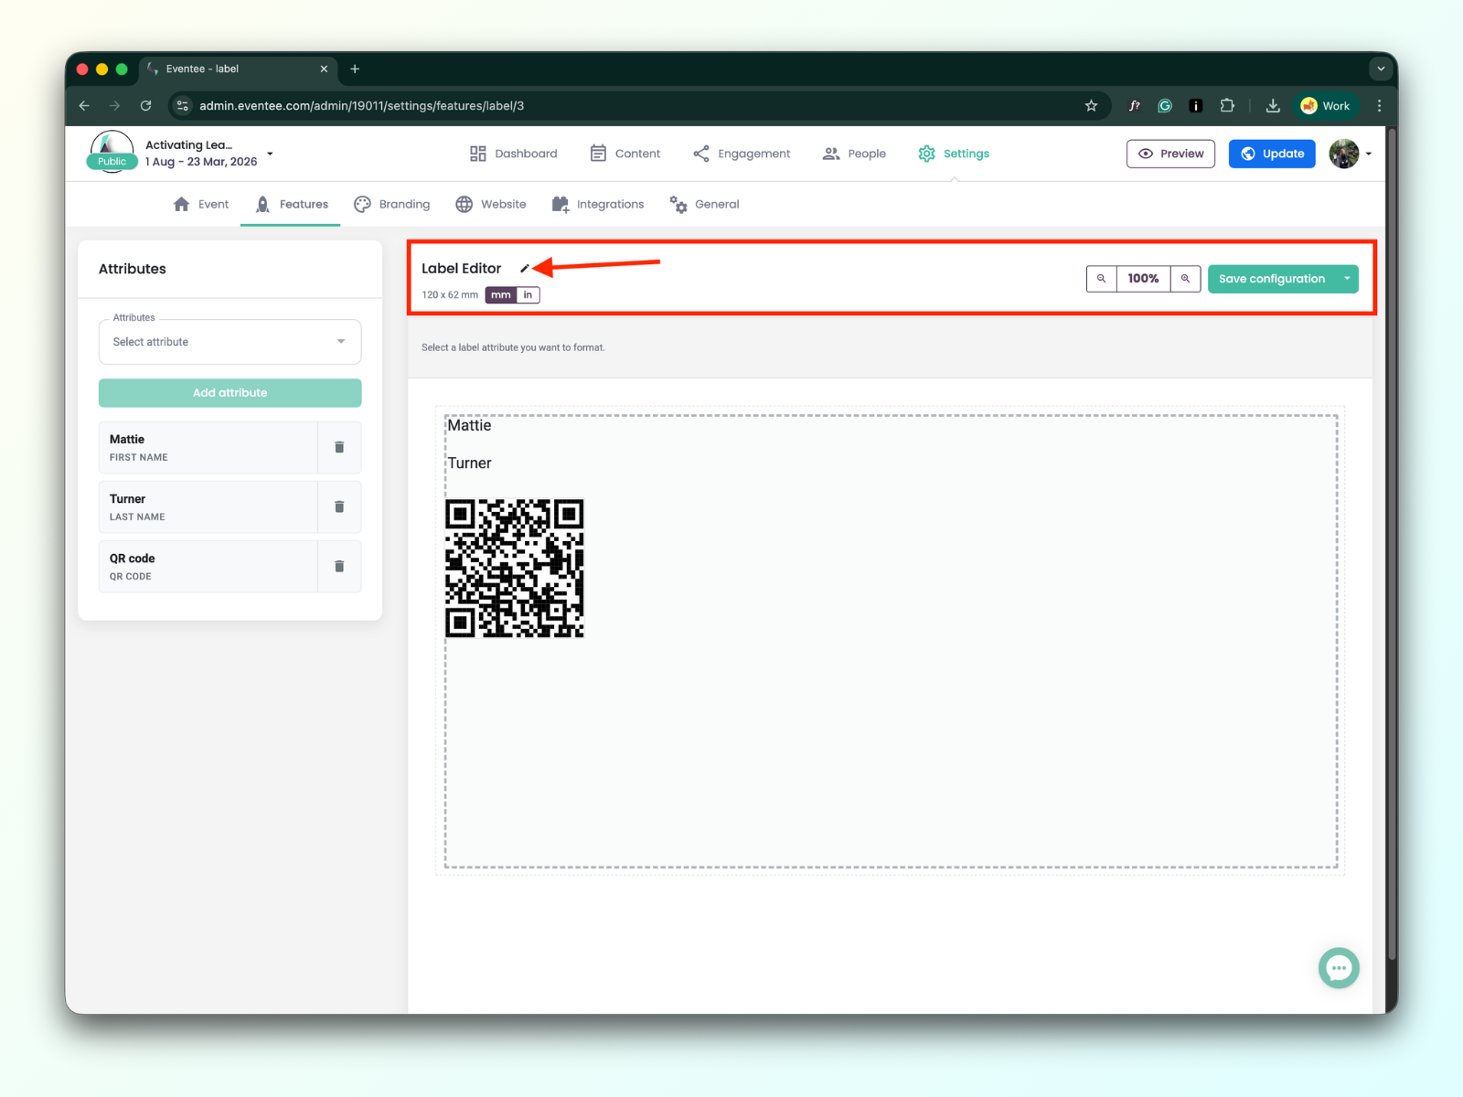Switch label units to mm
Image resolution: width=1463 pixels, height=1097 pixels.
(500, 295)
